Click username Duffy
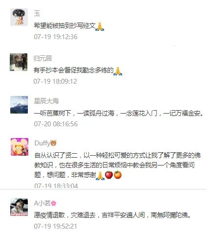The width and height of the screenshot is (214, 234). point(43,143)
